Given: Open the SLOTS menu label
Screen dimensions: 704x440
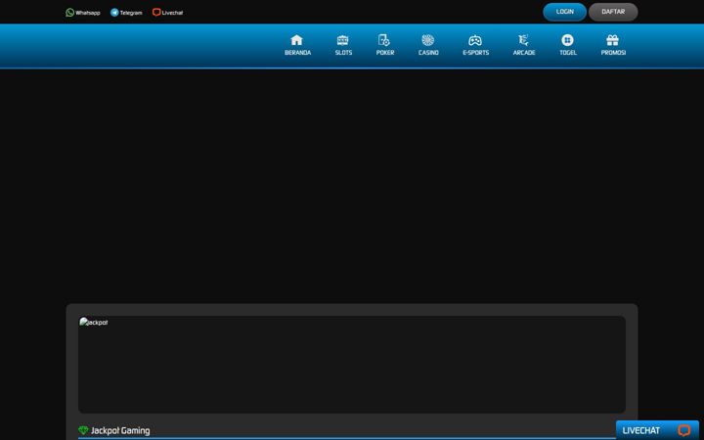Looking at the screenshot, I should [343, 53].
